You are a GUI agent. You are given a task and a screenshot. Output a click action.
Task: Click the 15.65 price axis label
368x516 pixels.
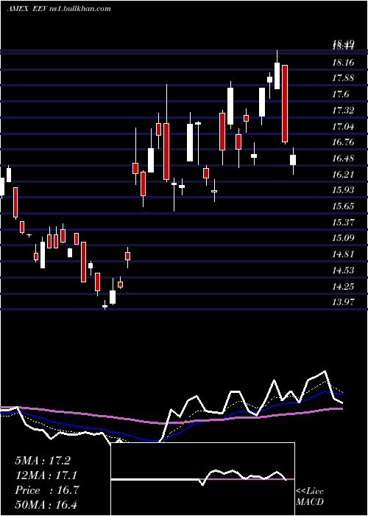coord(344,206)
